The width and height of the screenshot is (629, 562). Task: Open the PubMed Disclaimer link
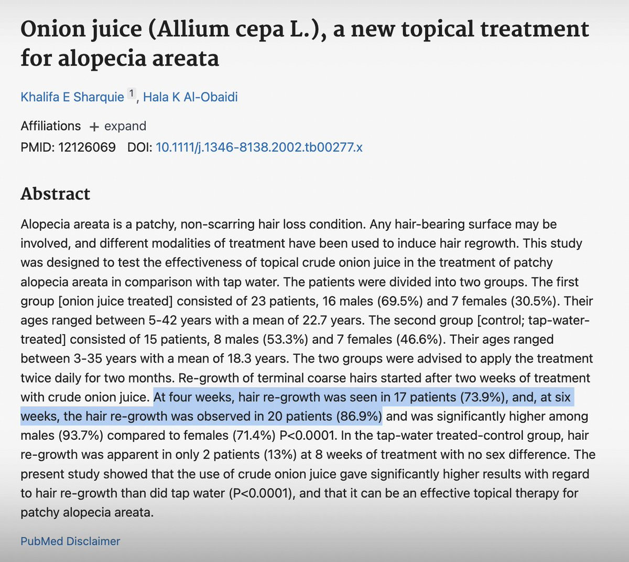tap(70, 541)
